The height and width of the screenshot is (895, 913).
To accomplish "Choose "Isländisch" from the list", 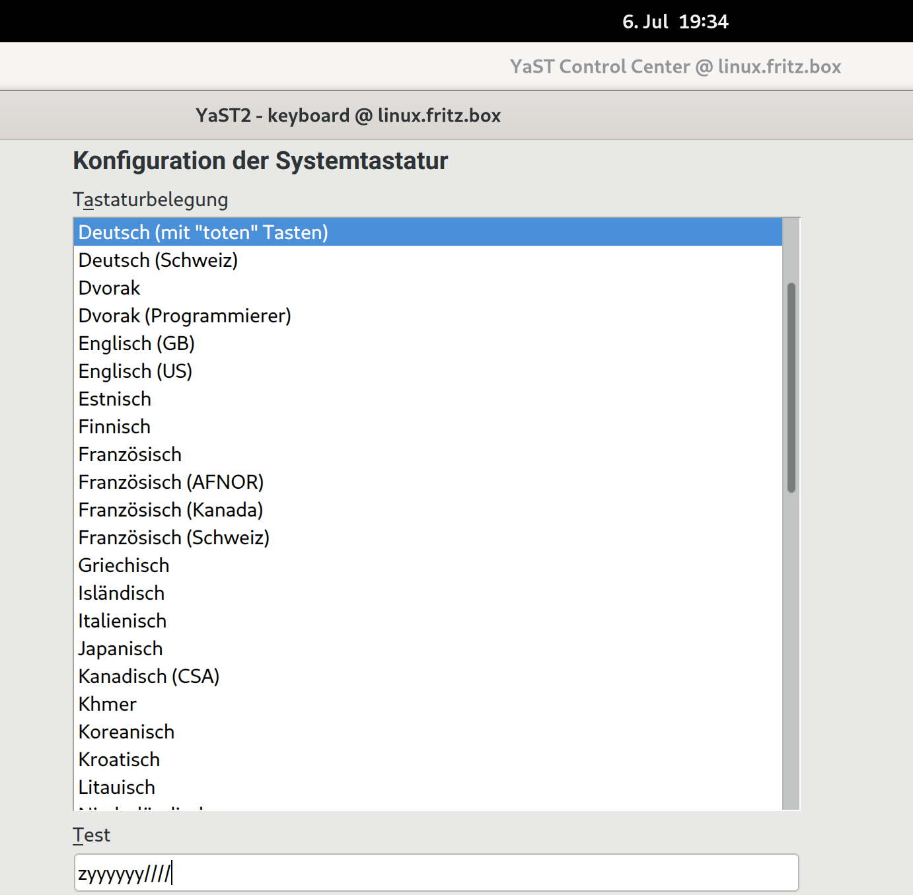I will [x=428, y=593].
